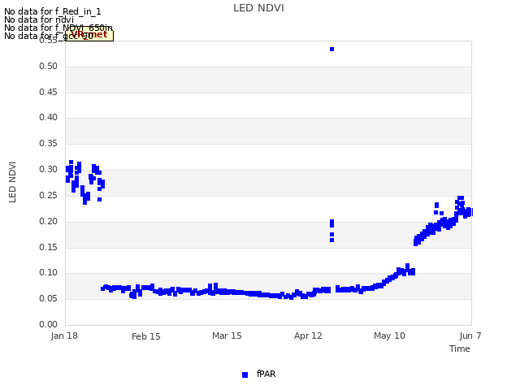Click the 0.25 y-axis tick label
520x390 pixels.
click(49, 195)
